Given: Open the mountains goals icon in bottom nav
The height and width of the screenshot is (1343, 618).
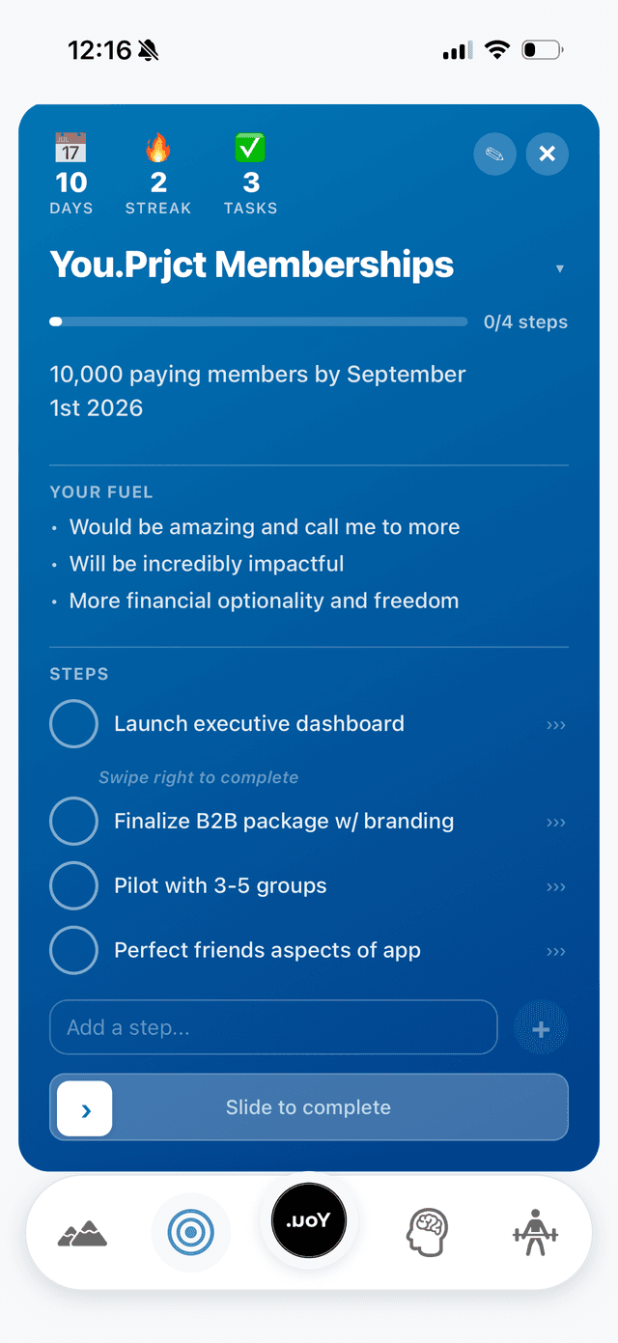Looking at the screenshot, I should [x=82, y=1231].
